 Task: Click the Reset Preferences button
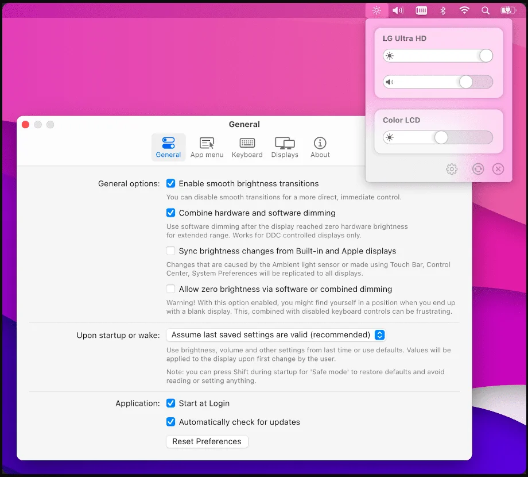click(x=207, y=441)
